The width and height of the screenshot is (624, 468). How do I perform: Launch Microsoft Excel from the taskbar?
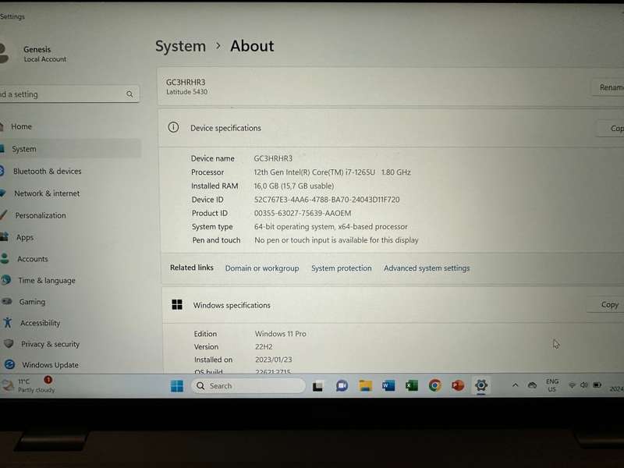click(412, 385)
